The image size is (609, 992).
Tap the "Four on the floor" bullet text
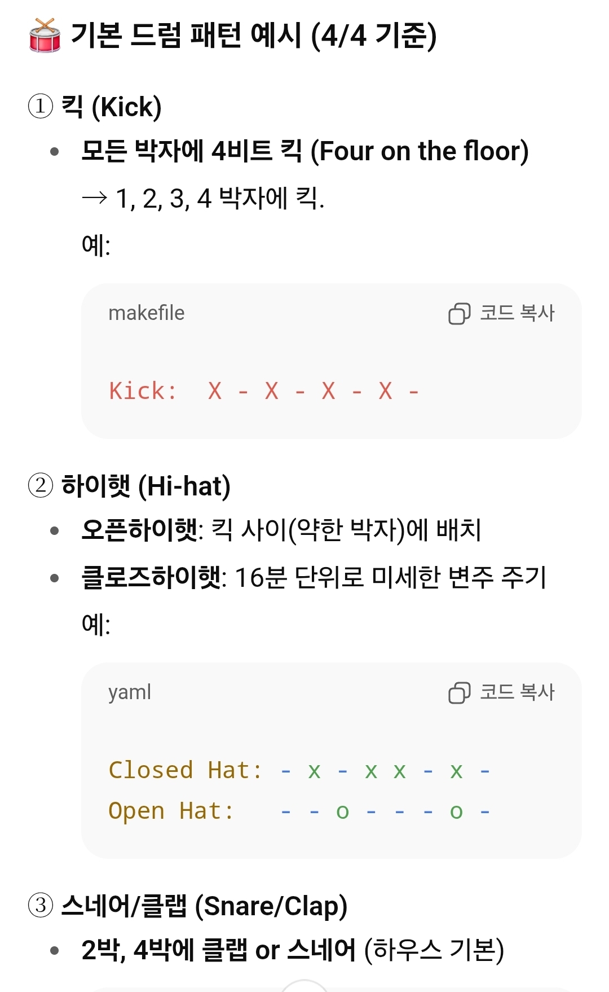(304, 151)
